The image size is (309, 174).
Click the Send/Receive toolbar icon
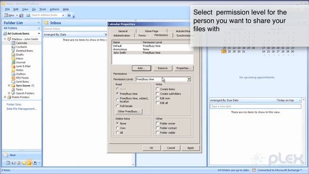21,15
